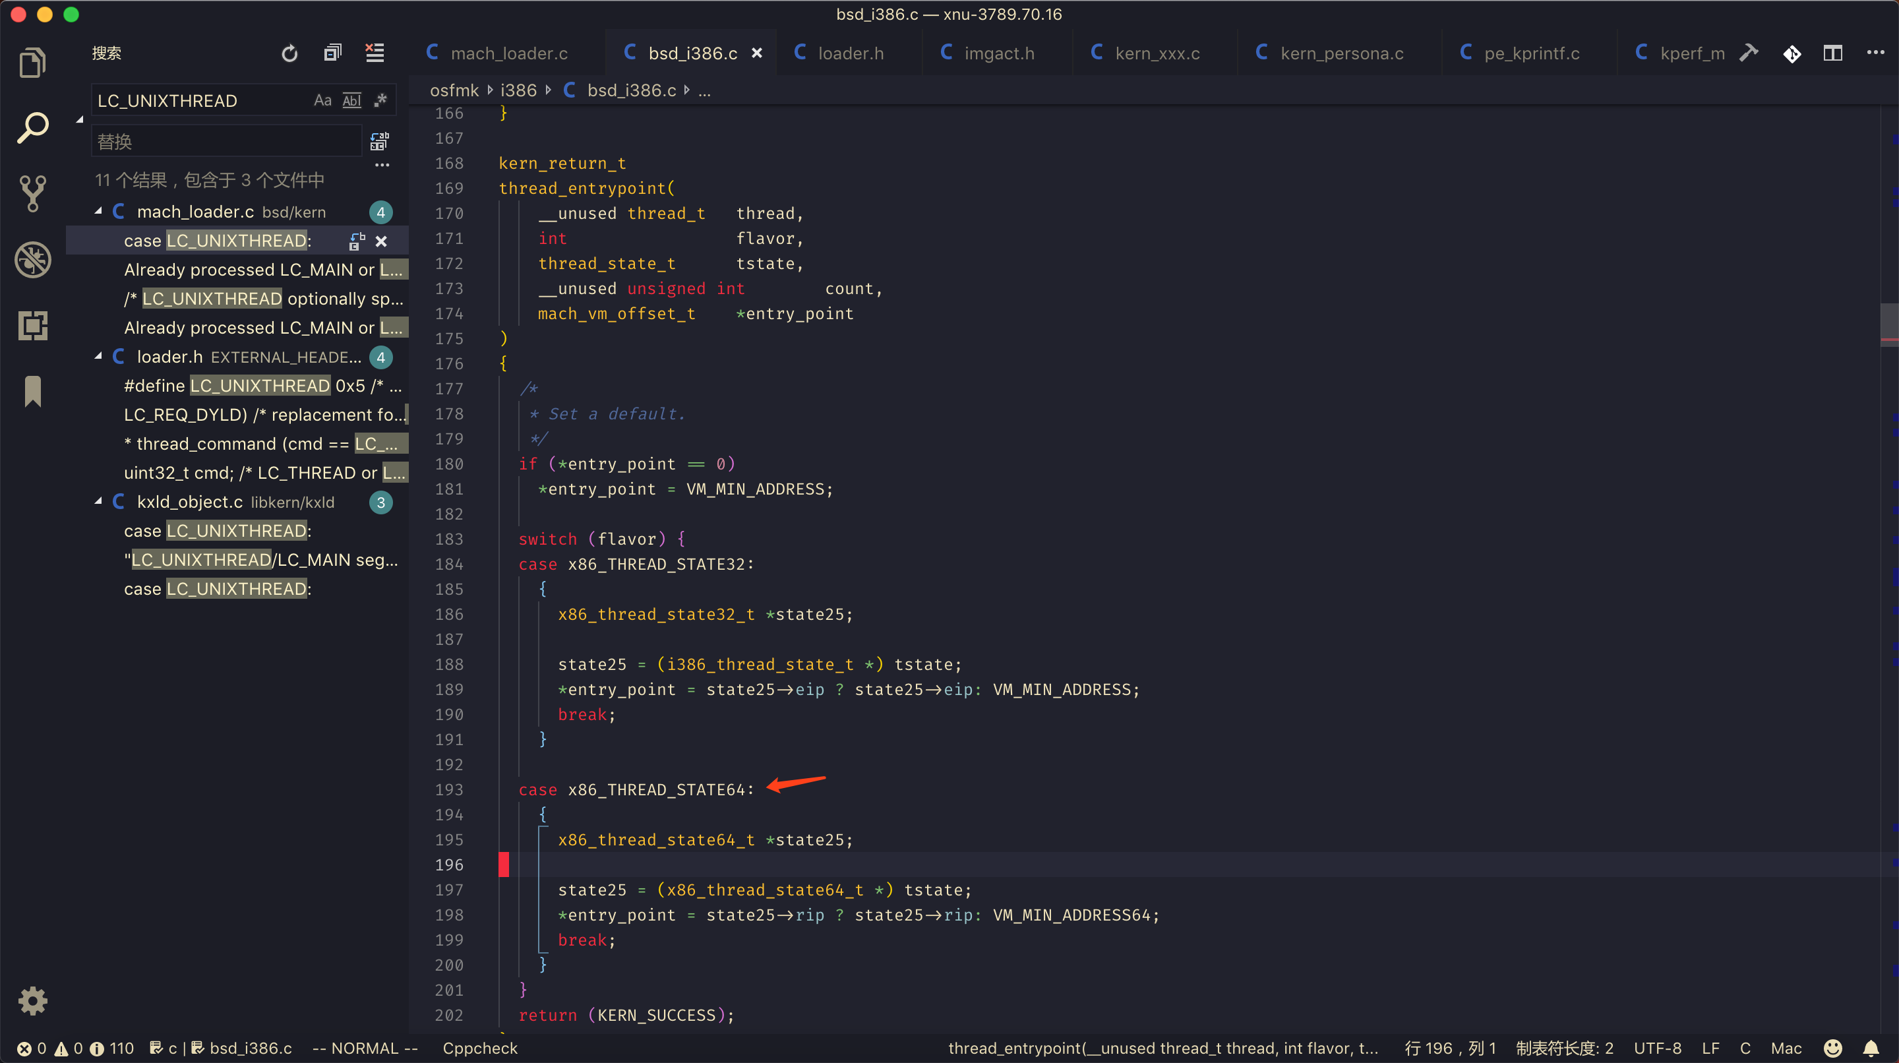Viewport: 1899px width, 1063px height.
Task: Switch to the mach_loader.c tab
Action: pos(508,53)
